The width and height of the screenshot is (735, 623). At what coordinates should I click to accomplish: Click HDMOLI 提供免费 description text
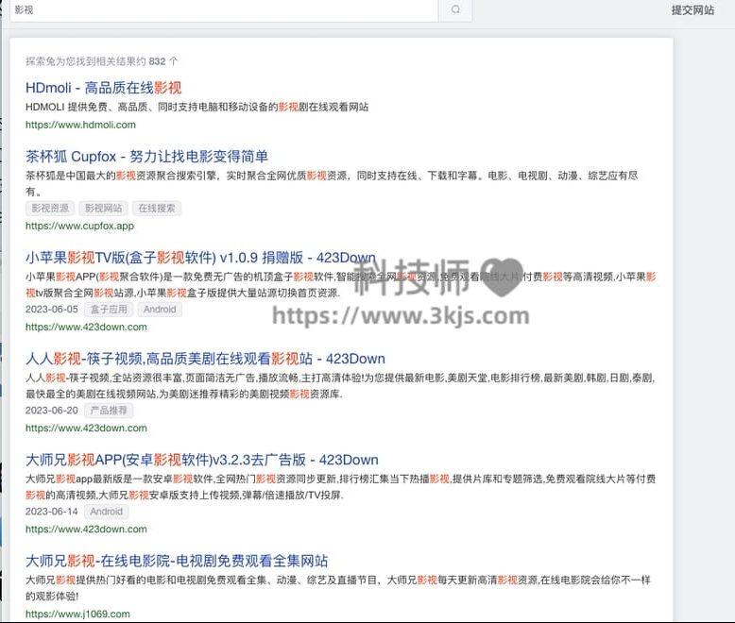click(x=197, y=107)
